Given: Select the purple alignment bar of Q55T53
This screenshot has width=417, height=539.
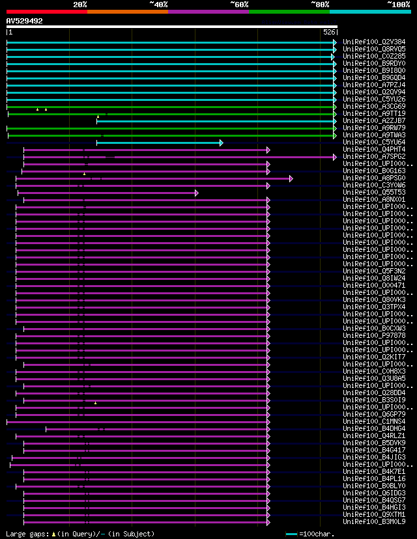Looking at the screenshot, I should click(107, 193).
